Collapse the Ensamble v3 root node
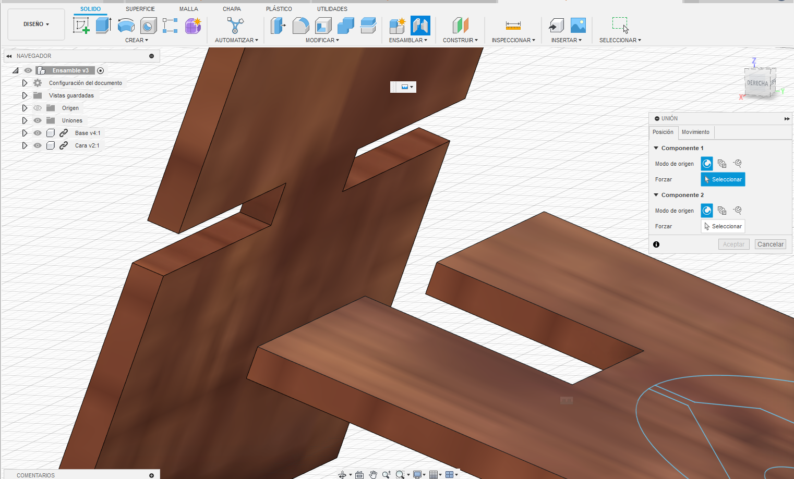Screen dimensions: 794x479 pyautogui.click(x=16, y=70)
